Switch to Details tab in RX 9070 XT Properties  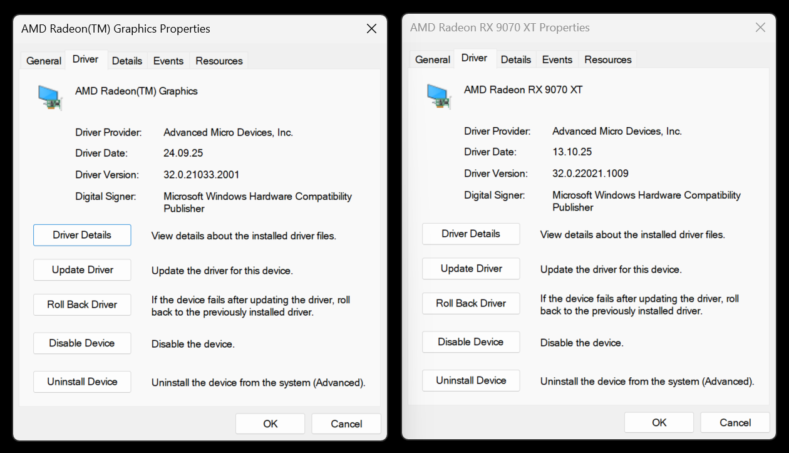point(516,60)
